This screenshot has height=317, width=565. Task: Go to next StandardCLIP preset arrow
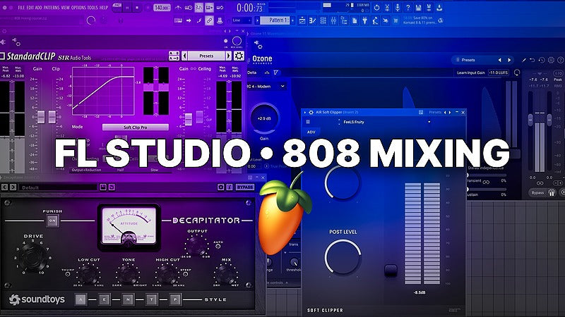pos(228,56)
